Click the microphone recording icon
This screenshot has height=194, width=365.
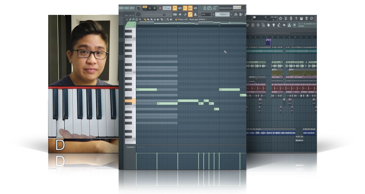pyautogui.click(x=291, y=18)
